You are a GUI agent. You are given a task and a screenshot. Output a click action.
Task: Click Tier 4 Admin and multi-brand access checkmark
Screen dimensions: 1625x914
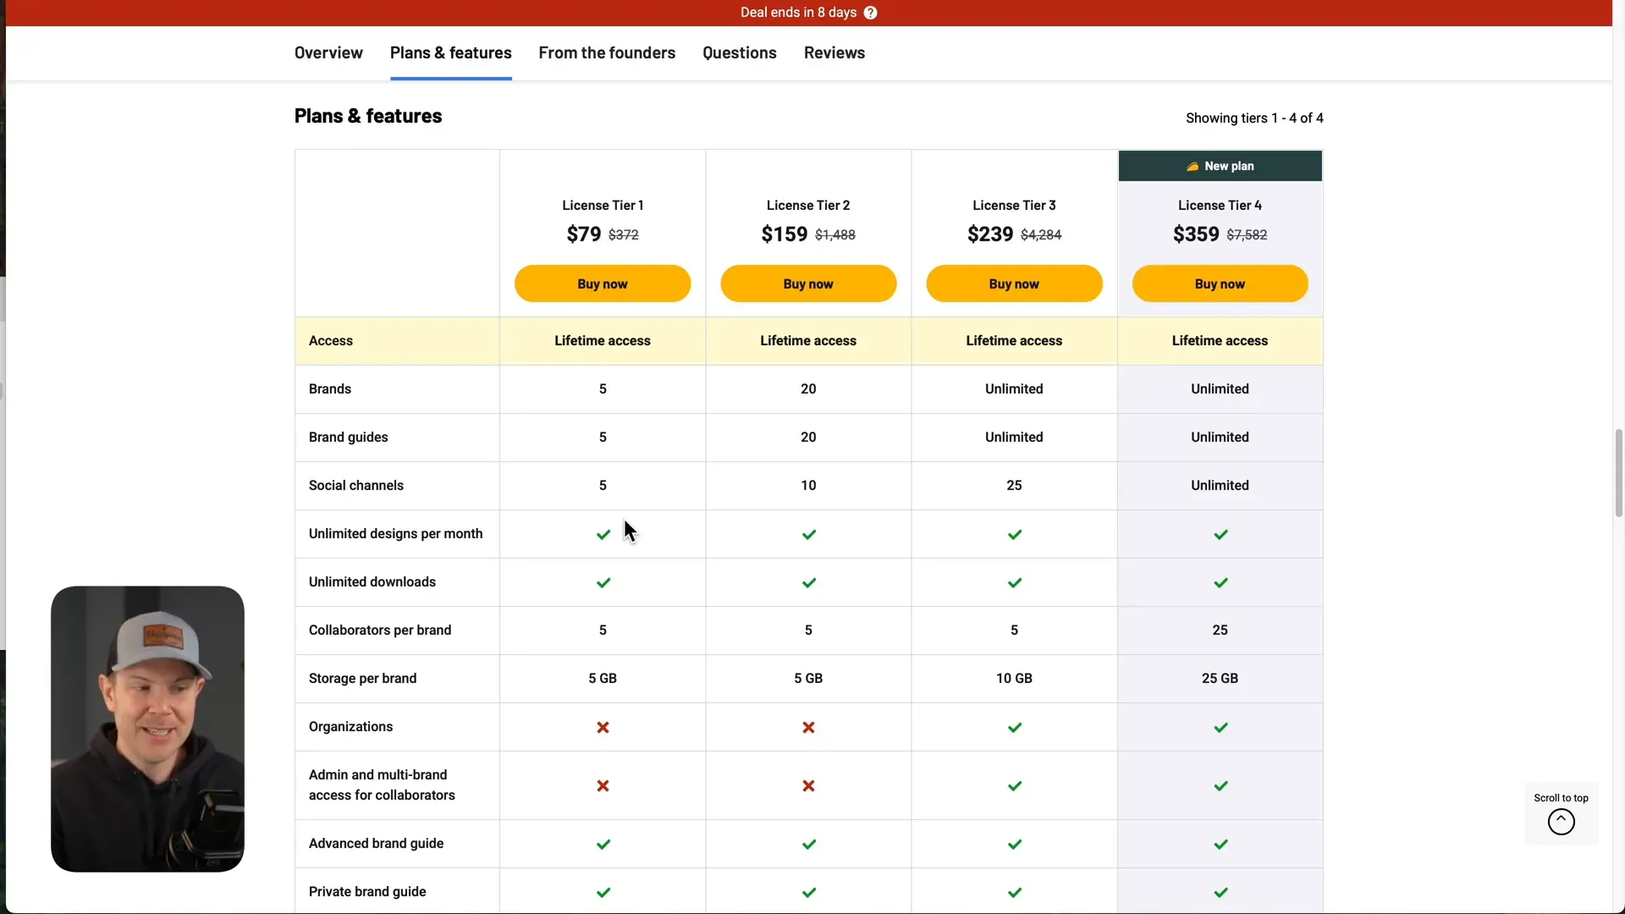(1220, 786)
